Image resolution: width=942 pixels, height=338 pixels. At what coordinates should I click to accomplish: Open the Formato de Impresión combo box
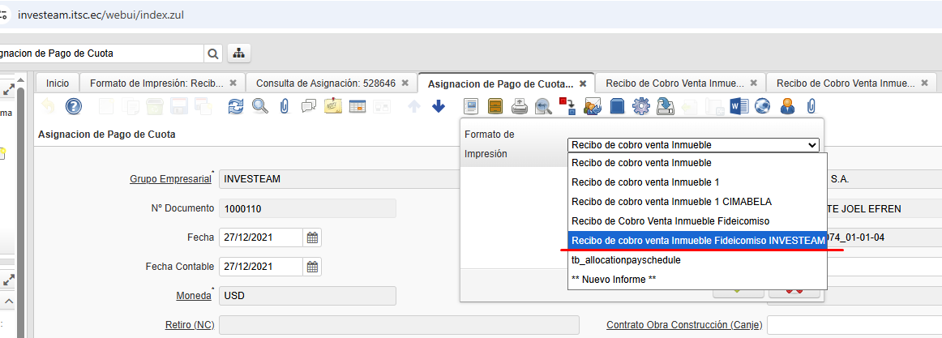click(694, 145)
